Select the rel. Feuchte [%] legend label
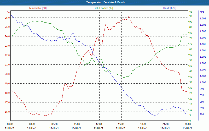The image size is (209, 131). point(104,8)
